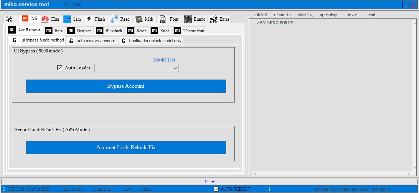Click the TTF Font file icon
This screenshot has width=419, height=193.
(x=162, y=19)
